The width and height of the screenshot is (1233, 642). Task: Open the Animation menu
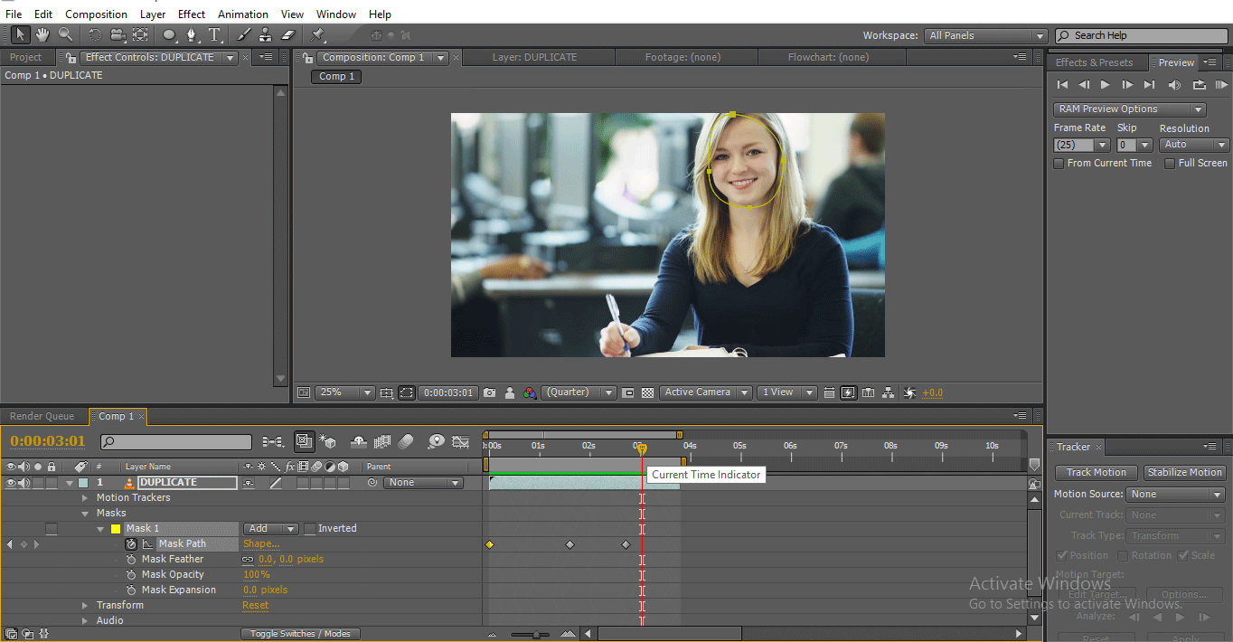point(242,14)
